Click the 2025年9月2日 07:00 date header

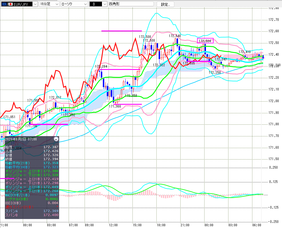pyautogui.click(x=21, y=139)
